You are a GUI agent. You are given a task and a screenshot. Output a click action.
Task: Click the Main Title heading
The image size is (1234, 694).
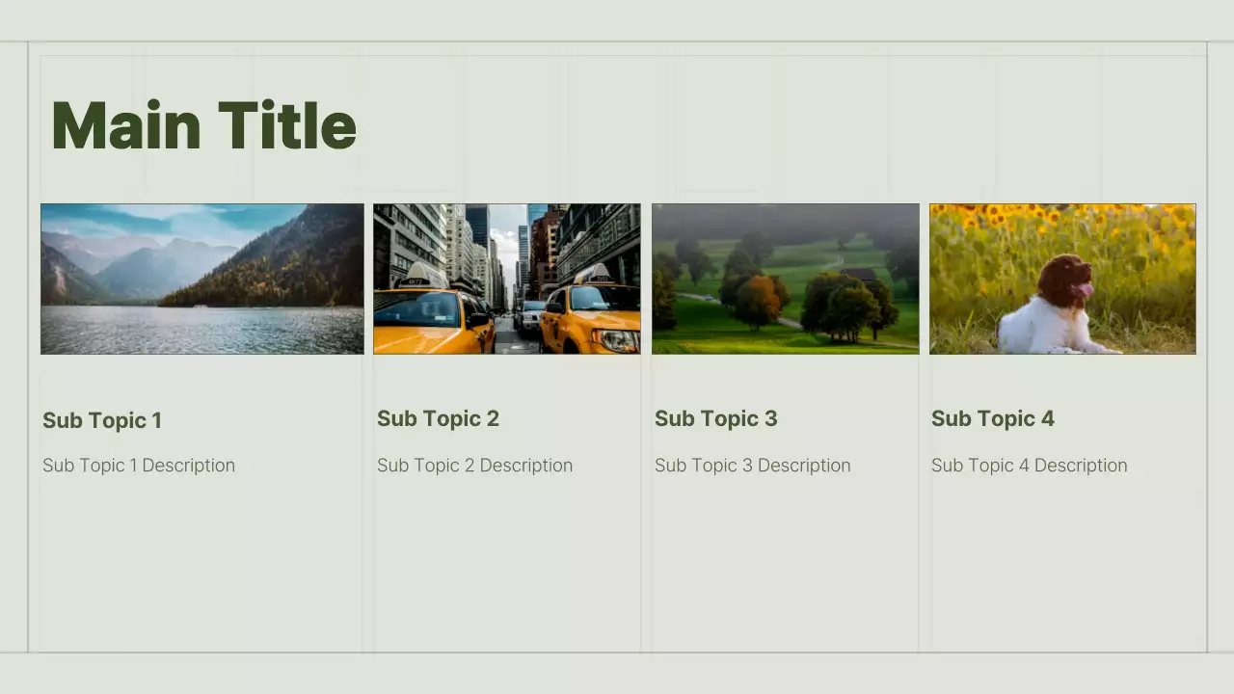click(x=203, y=125)
